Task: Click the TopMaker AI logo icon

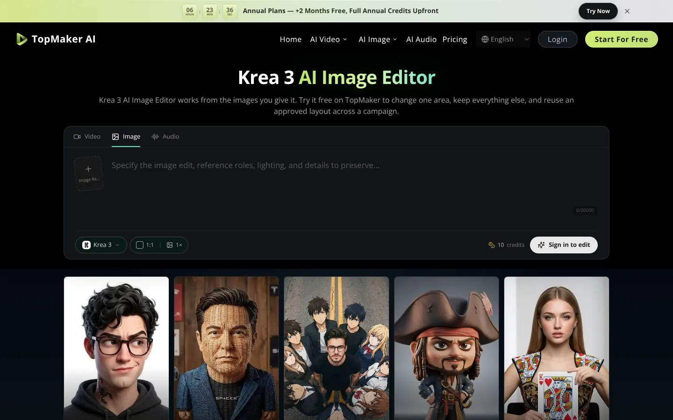Action: tap(21, 39)
